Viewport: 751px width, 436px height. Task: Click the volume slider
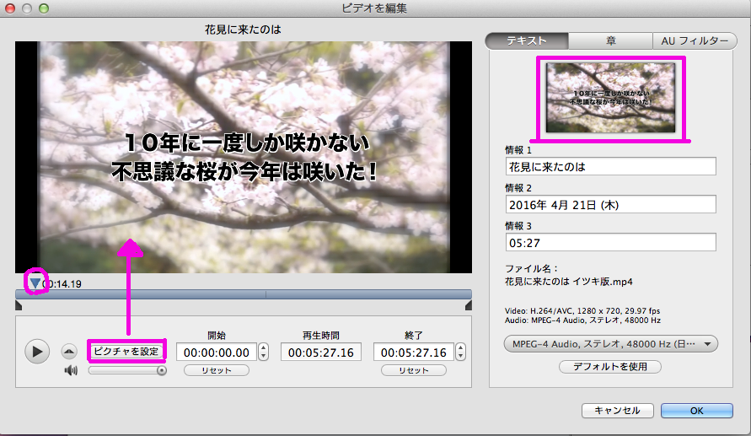coord(126,369)
